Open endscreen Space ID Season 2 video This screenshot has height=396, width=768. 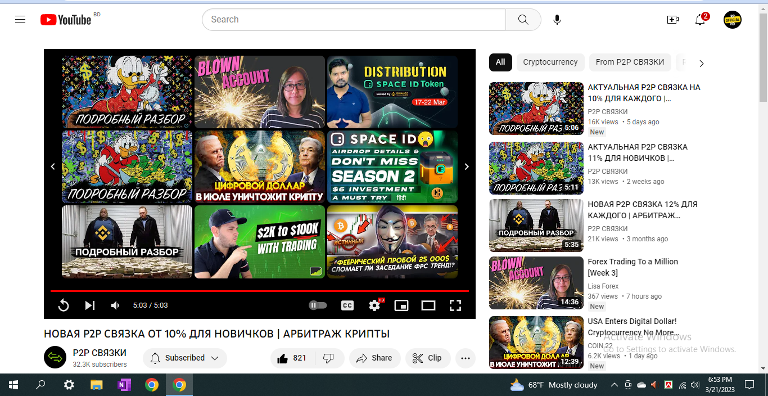click(392, 166)
